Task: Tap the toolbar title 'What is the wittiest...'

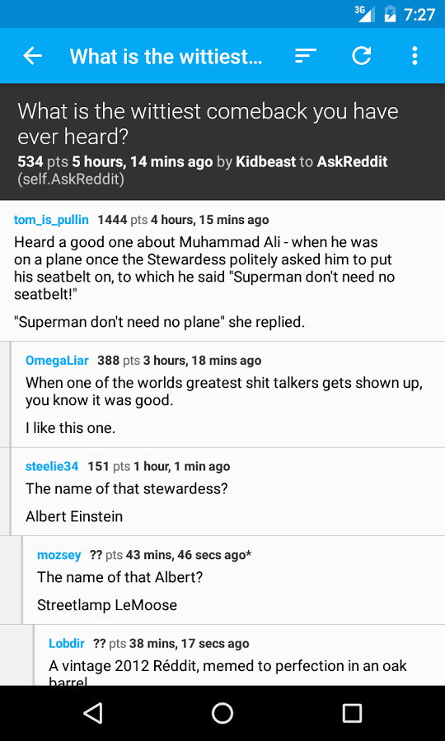Action: click(x=166, y=56)
